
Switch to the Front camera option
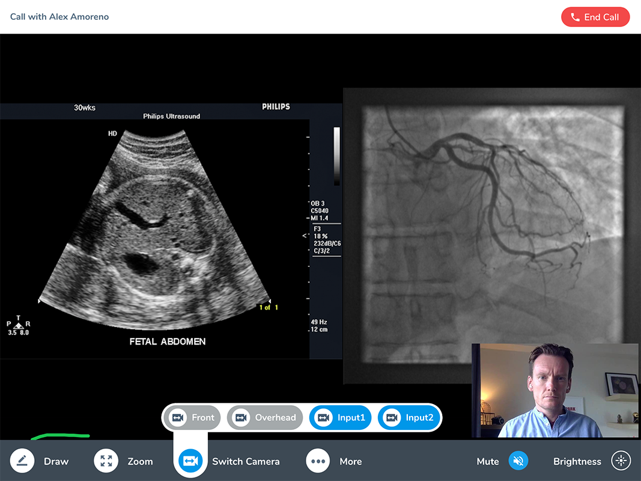click(192, 418)
